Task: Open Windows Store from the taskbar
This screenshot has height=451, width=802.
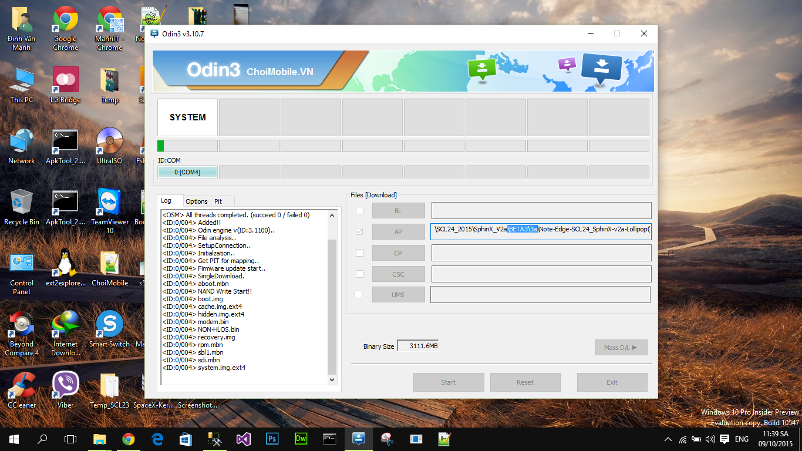Action: (186, 439)
